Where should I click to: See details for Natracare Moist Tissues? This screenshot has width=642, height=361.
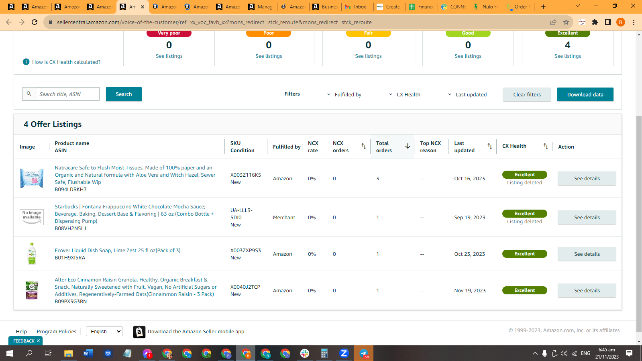pyautogui.click(x=587, y=179)
